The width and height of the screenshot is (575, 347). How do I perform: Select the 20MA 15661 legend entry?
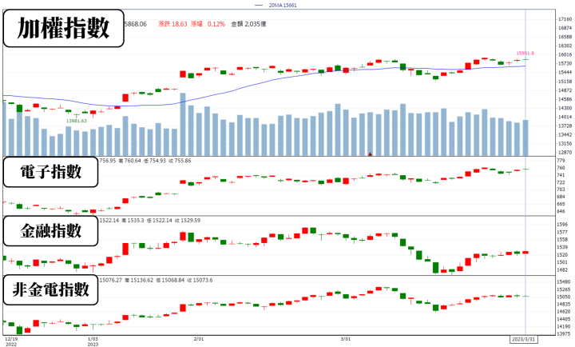click(x=276, y=5)
